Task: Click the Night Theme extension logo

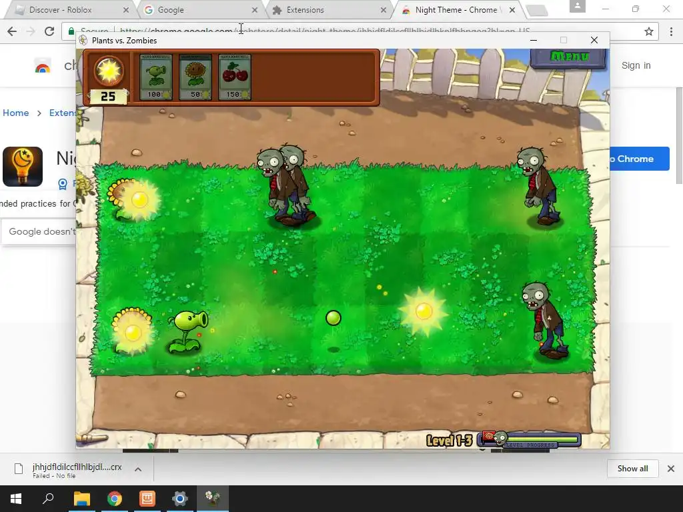Action: tap(23, 167)
